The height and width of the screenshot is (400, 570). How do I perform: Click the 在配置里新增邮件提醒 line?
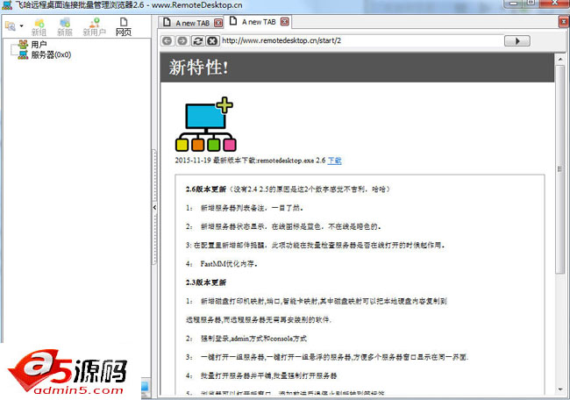click(x=316, y=245)
